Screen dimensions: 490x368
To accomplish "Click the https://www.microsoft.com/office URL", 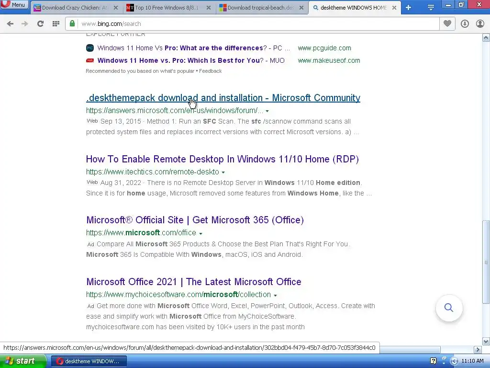I will (141, 233).
